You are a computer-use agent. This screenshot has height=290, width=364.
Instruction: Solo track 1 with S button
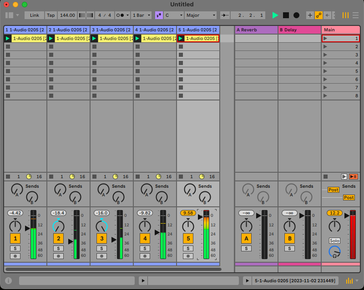click(15, 248)
